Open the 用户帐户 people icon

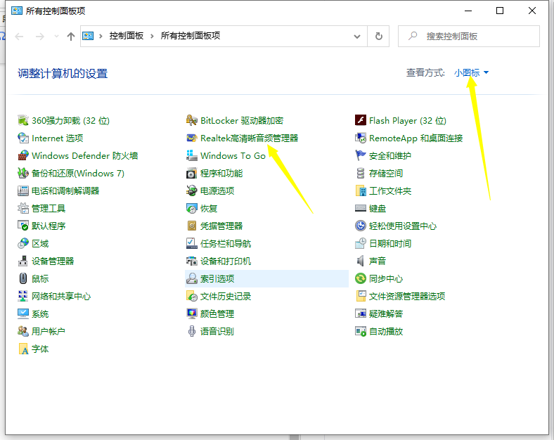[23, 332]
